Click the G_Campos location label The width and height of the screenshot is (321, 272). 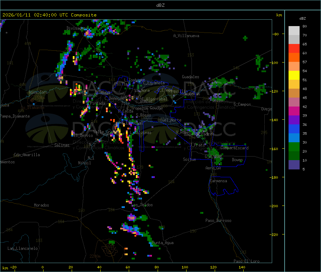(x=242, y=104)
